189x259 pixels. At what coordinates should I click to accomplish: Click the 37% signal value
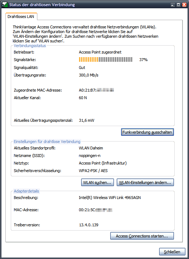coord(143,60)
